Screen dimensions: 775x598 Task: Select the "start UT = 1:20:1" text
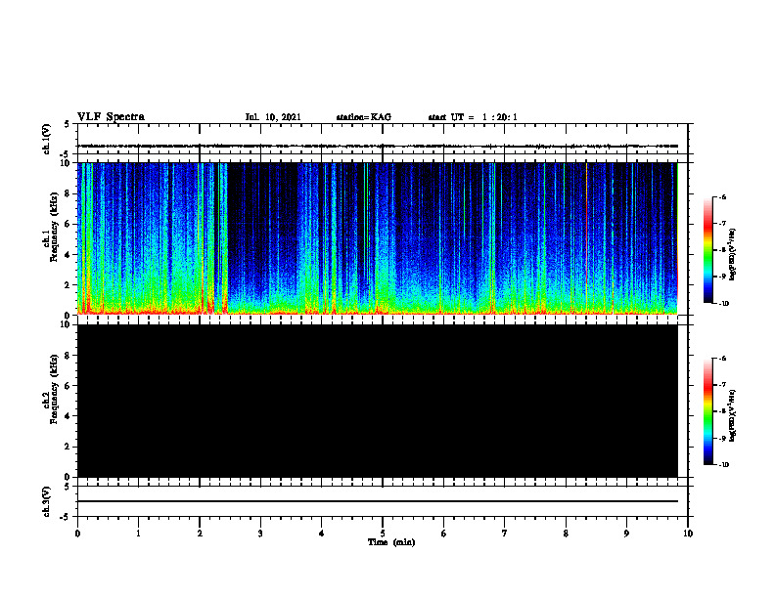473,117
